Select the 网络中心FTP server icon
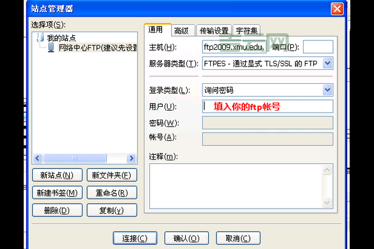Viewport: 374px width, 249px height. [x=51, y=47]
